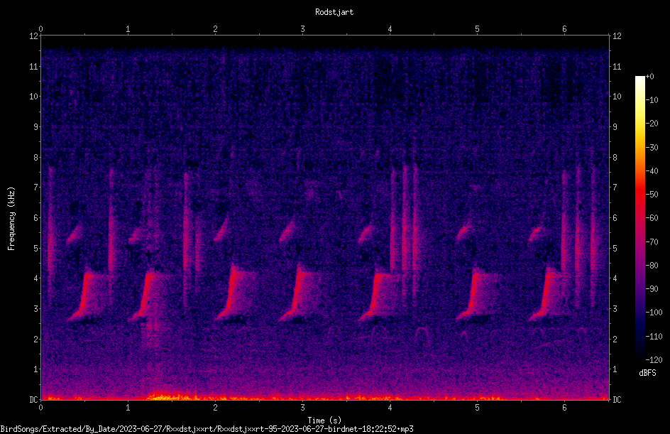Click the yellow low-frequency noise burst
Screen dimensions: 670x434
170,396
